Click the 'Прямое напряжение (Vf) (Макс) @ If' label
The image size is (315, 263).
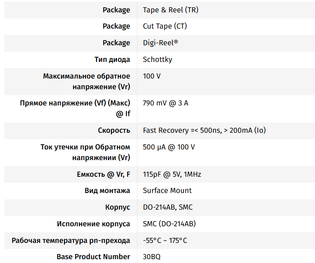tap(75, 108)
